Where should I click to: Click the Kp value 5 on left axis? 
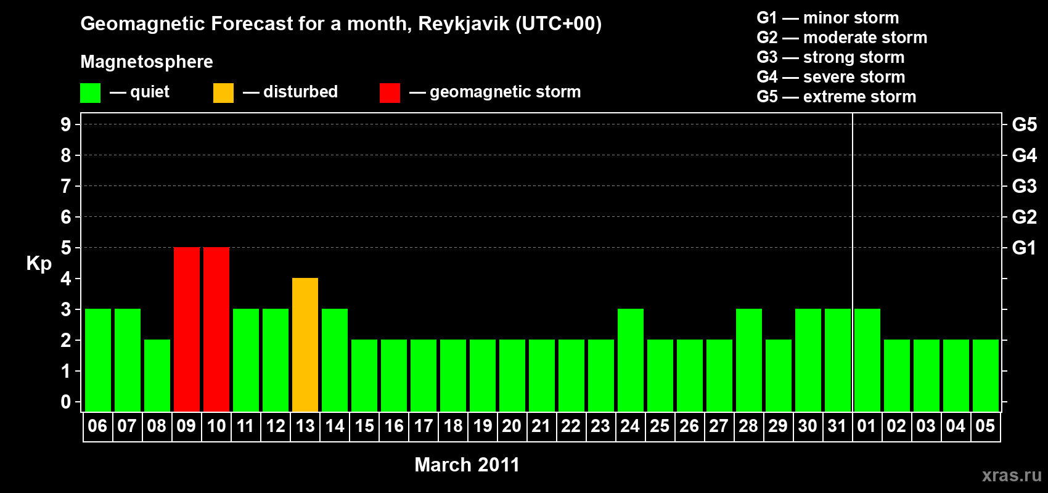[x=66, y=248]
